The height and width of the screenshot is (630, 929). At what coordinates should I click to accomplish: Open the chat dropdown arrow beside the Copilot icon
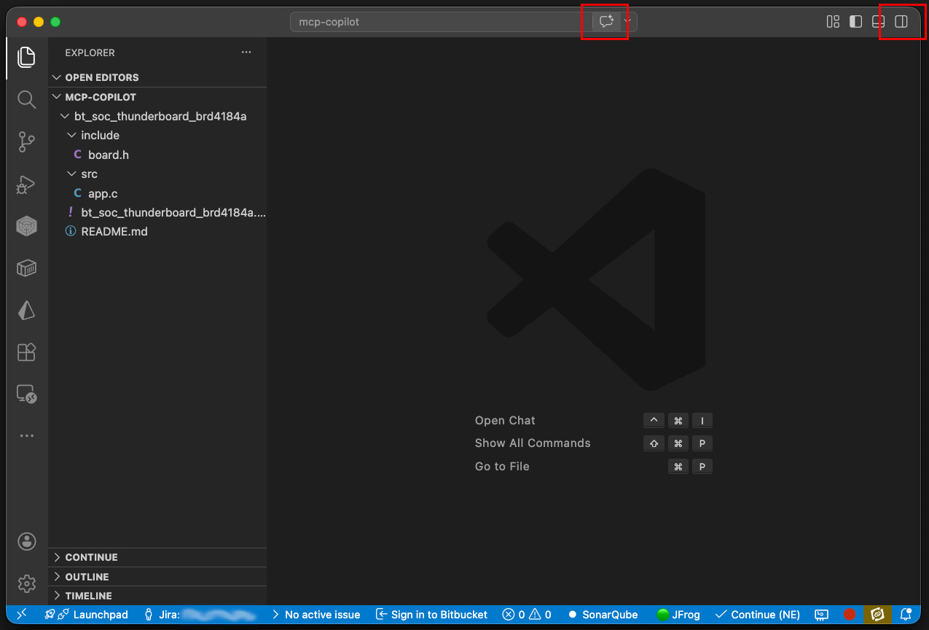coord(628,22)
